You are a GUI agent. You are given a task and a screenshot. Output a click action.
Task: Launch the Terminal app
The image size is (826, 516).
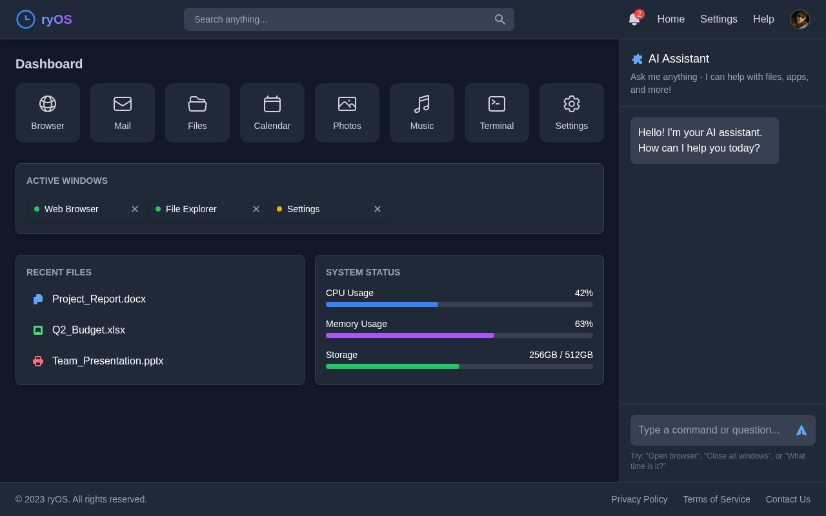click(497, 113)
